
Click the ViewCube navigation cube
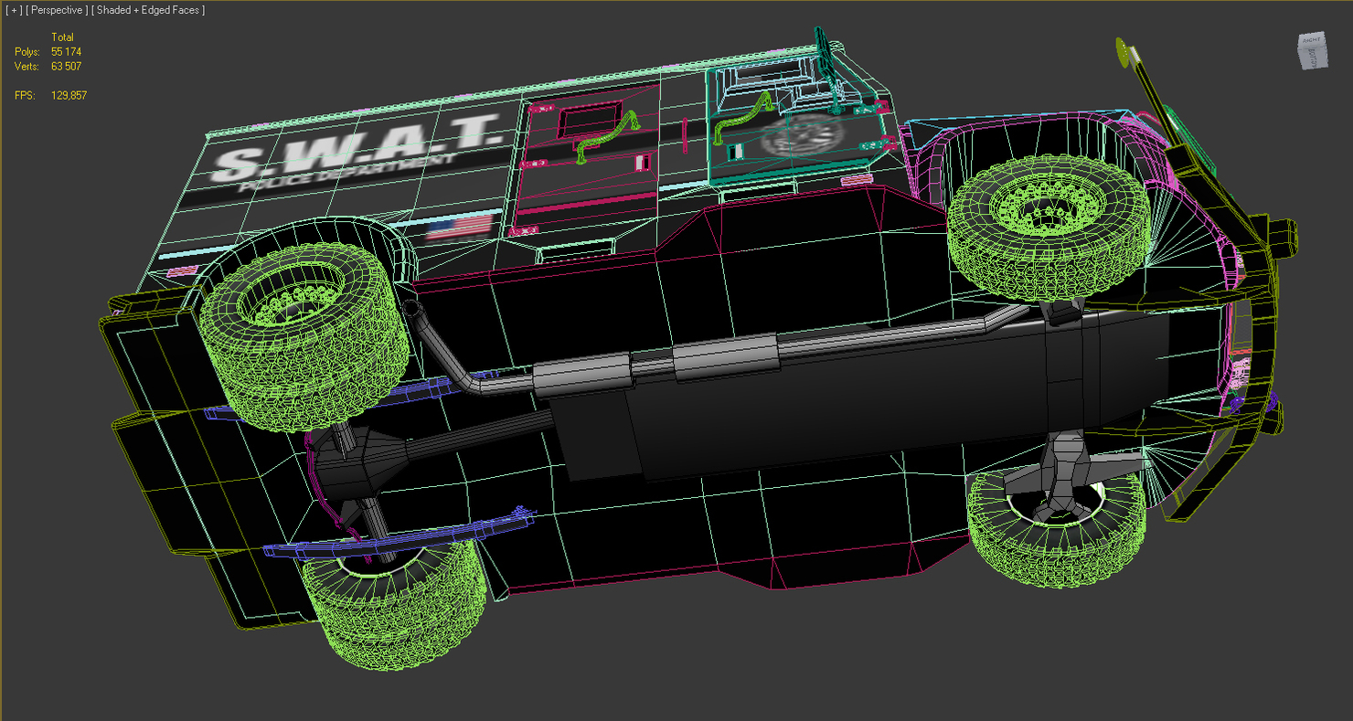pos(1311,51)
